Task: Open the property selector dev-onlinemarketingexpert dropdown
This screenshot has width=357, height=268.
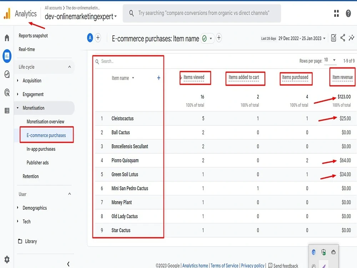Action: [x=81, y=16]
